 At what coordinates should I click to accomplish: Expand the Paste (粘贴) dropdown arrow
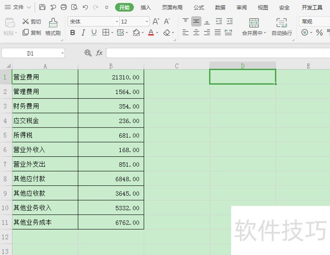point(16,33)
